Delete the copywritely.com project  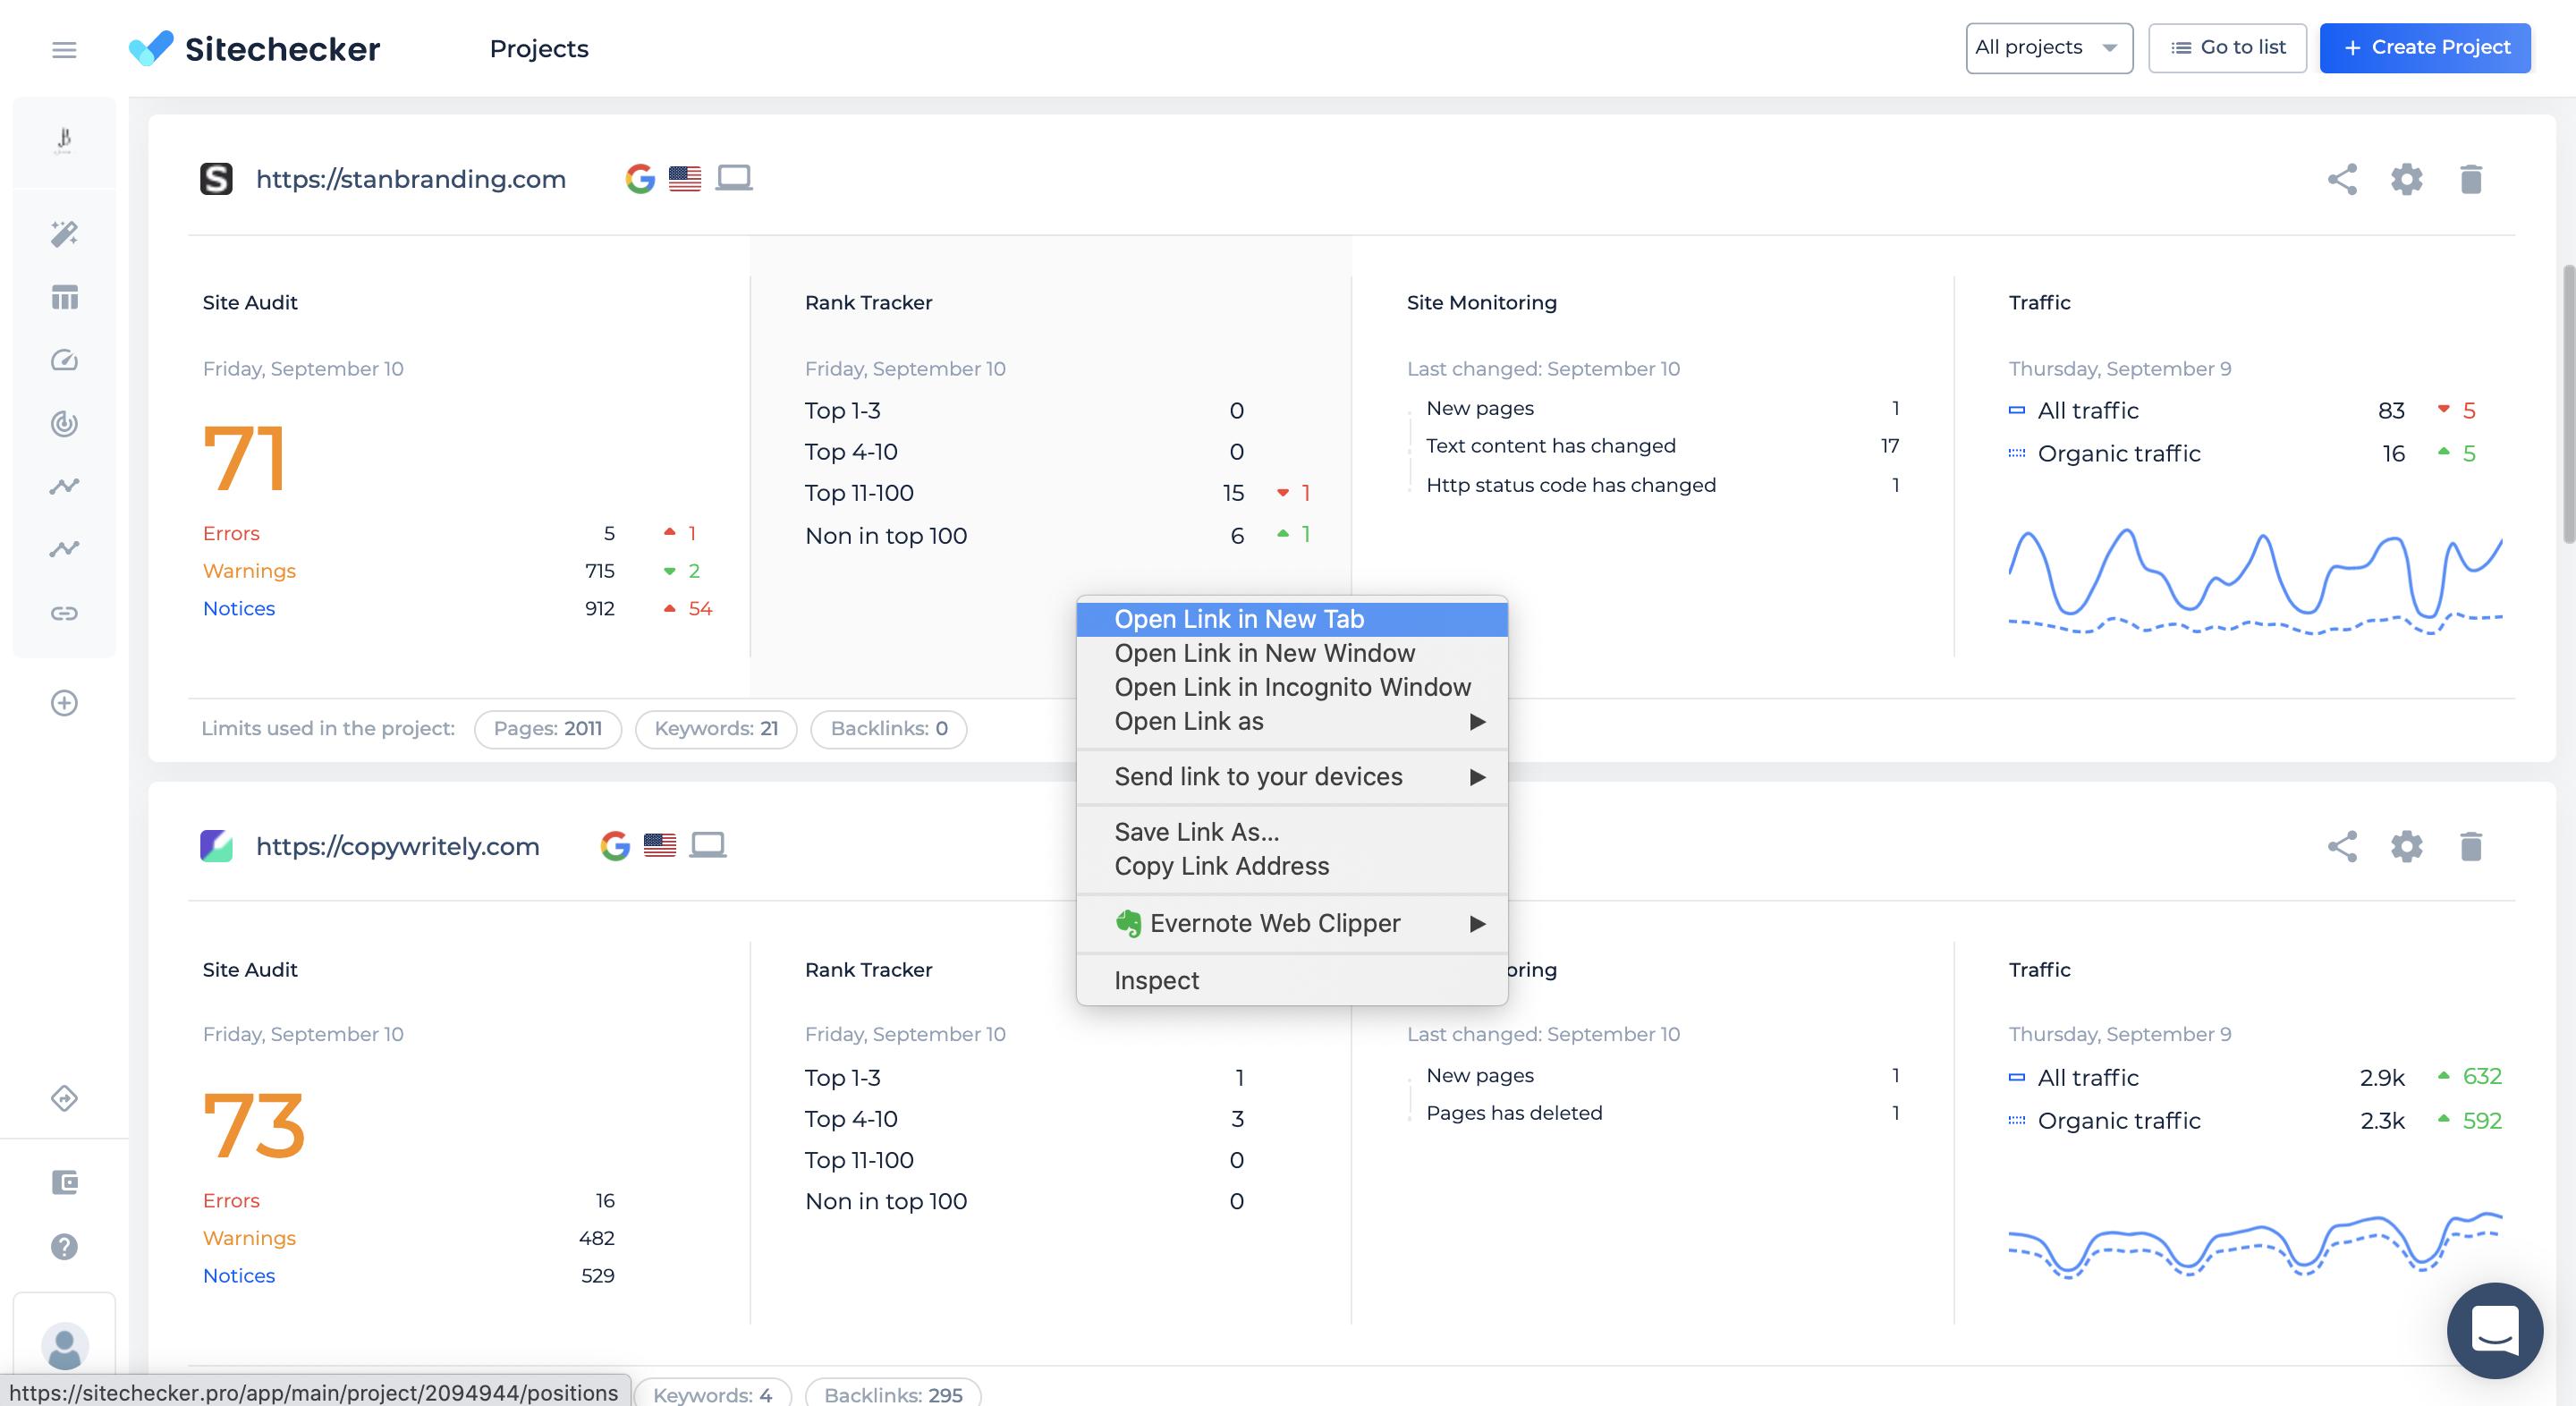[x=2470, y=846]
